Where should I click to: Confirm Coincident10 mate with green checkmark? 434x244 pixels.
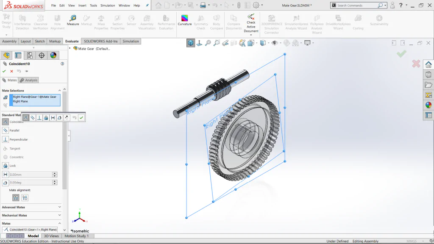coord(4,71)
